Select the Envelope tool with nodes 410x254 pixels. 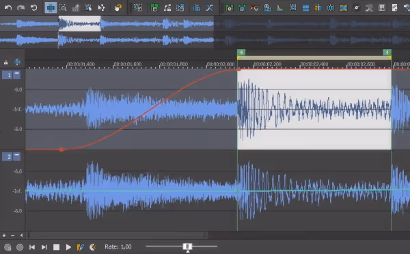point(101,8)
